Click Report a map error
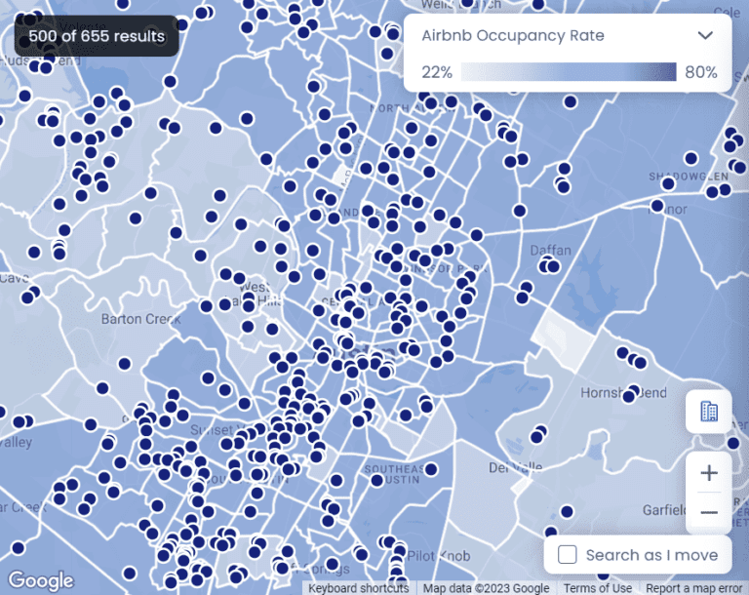Viewport: 749px width, 595px height. [x=693, y=588]
